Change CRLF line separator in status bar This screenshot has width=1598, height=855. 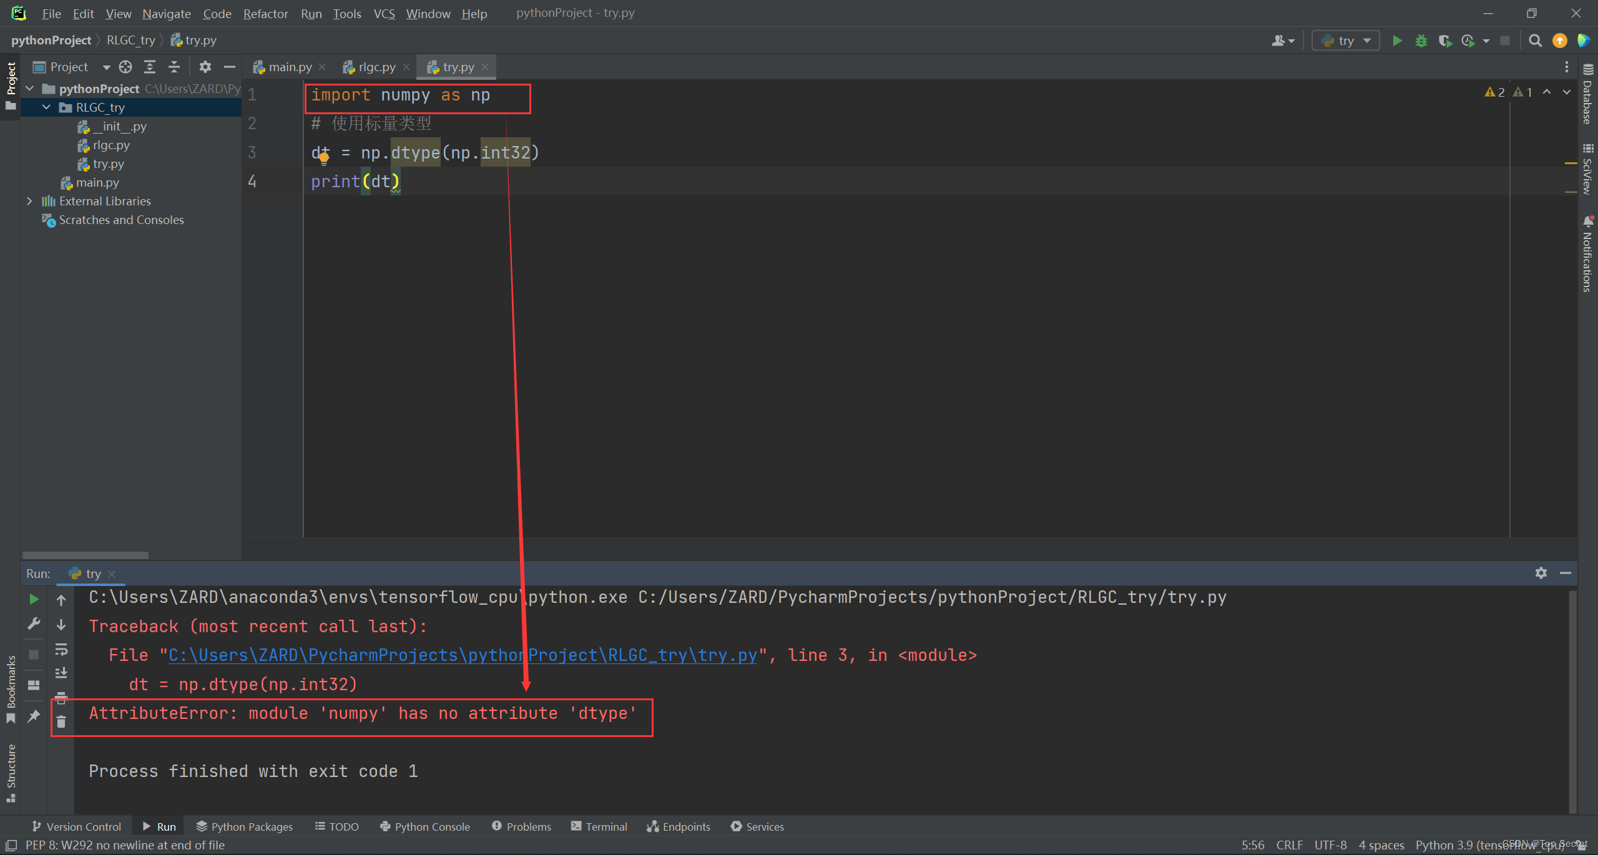tap(1289, 845)
